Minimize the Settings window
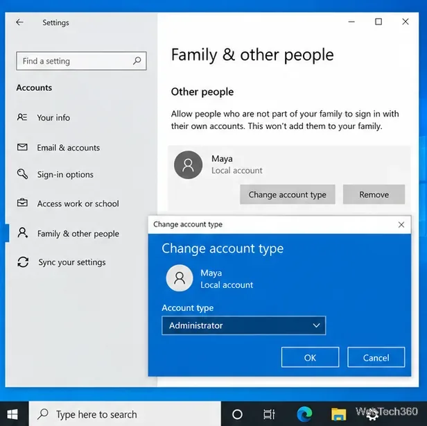 (x=351, y=22)
